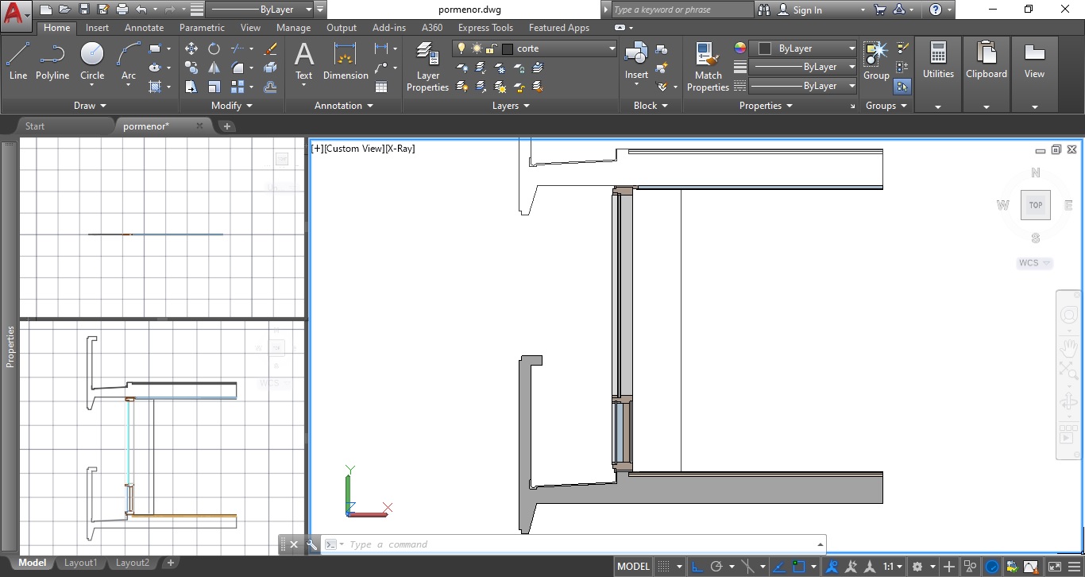
Task: Click the viewport controls [+] label
Action: pyautogui.click(x=318, y=149)
